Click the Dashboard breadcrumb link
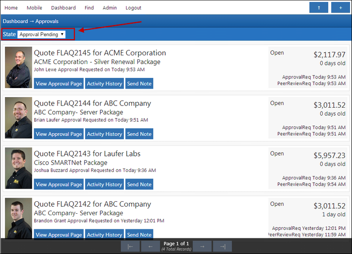 pos(15,22)
